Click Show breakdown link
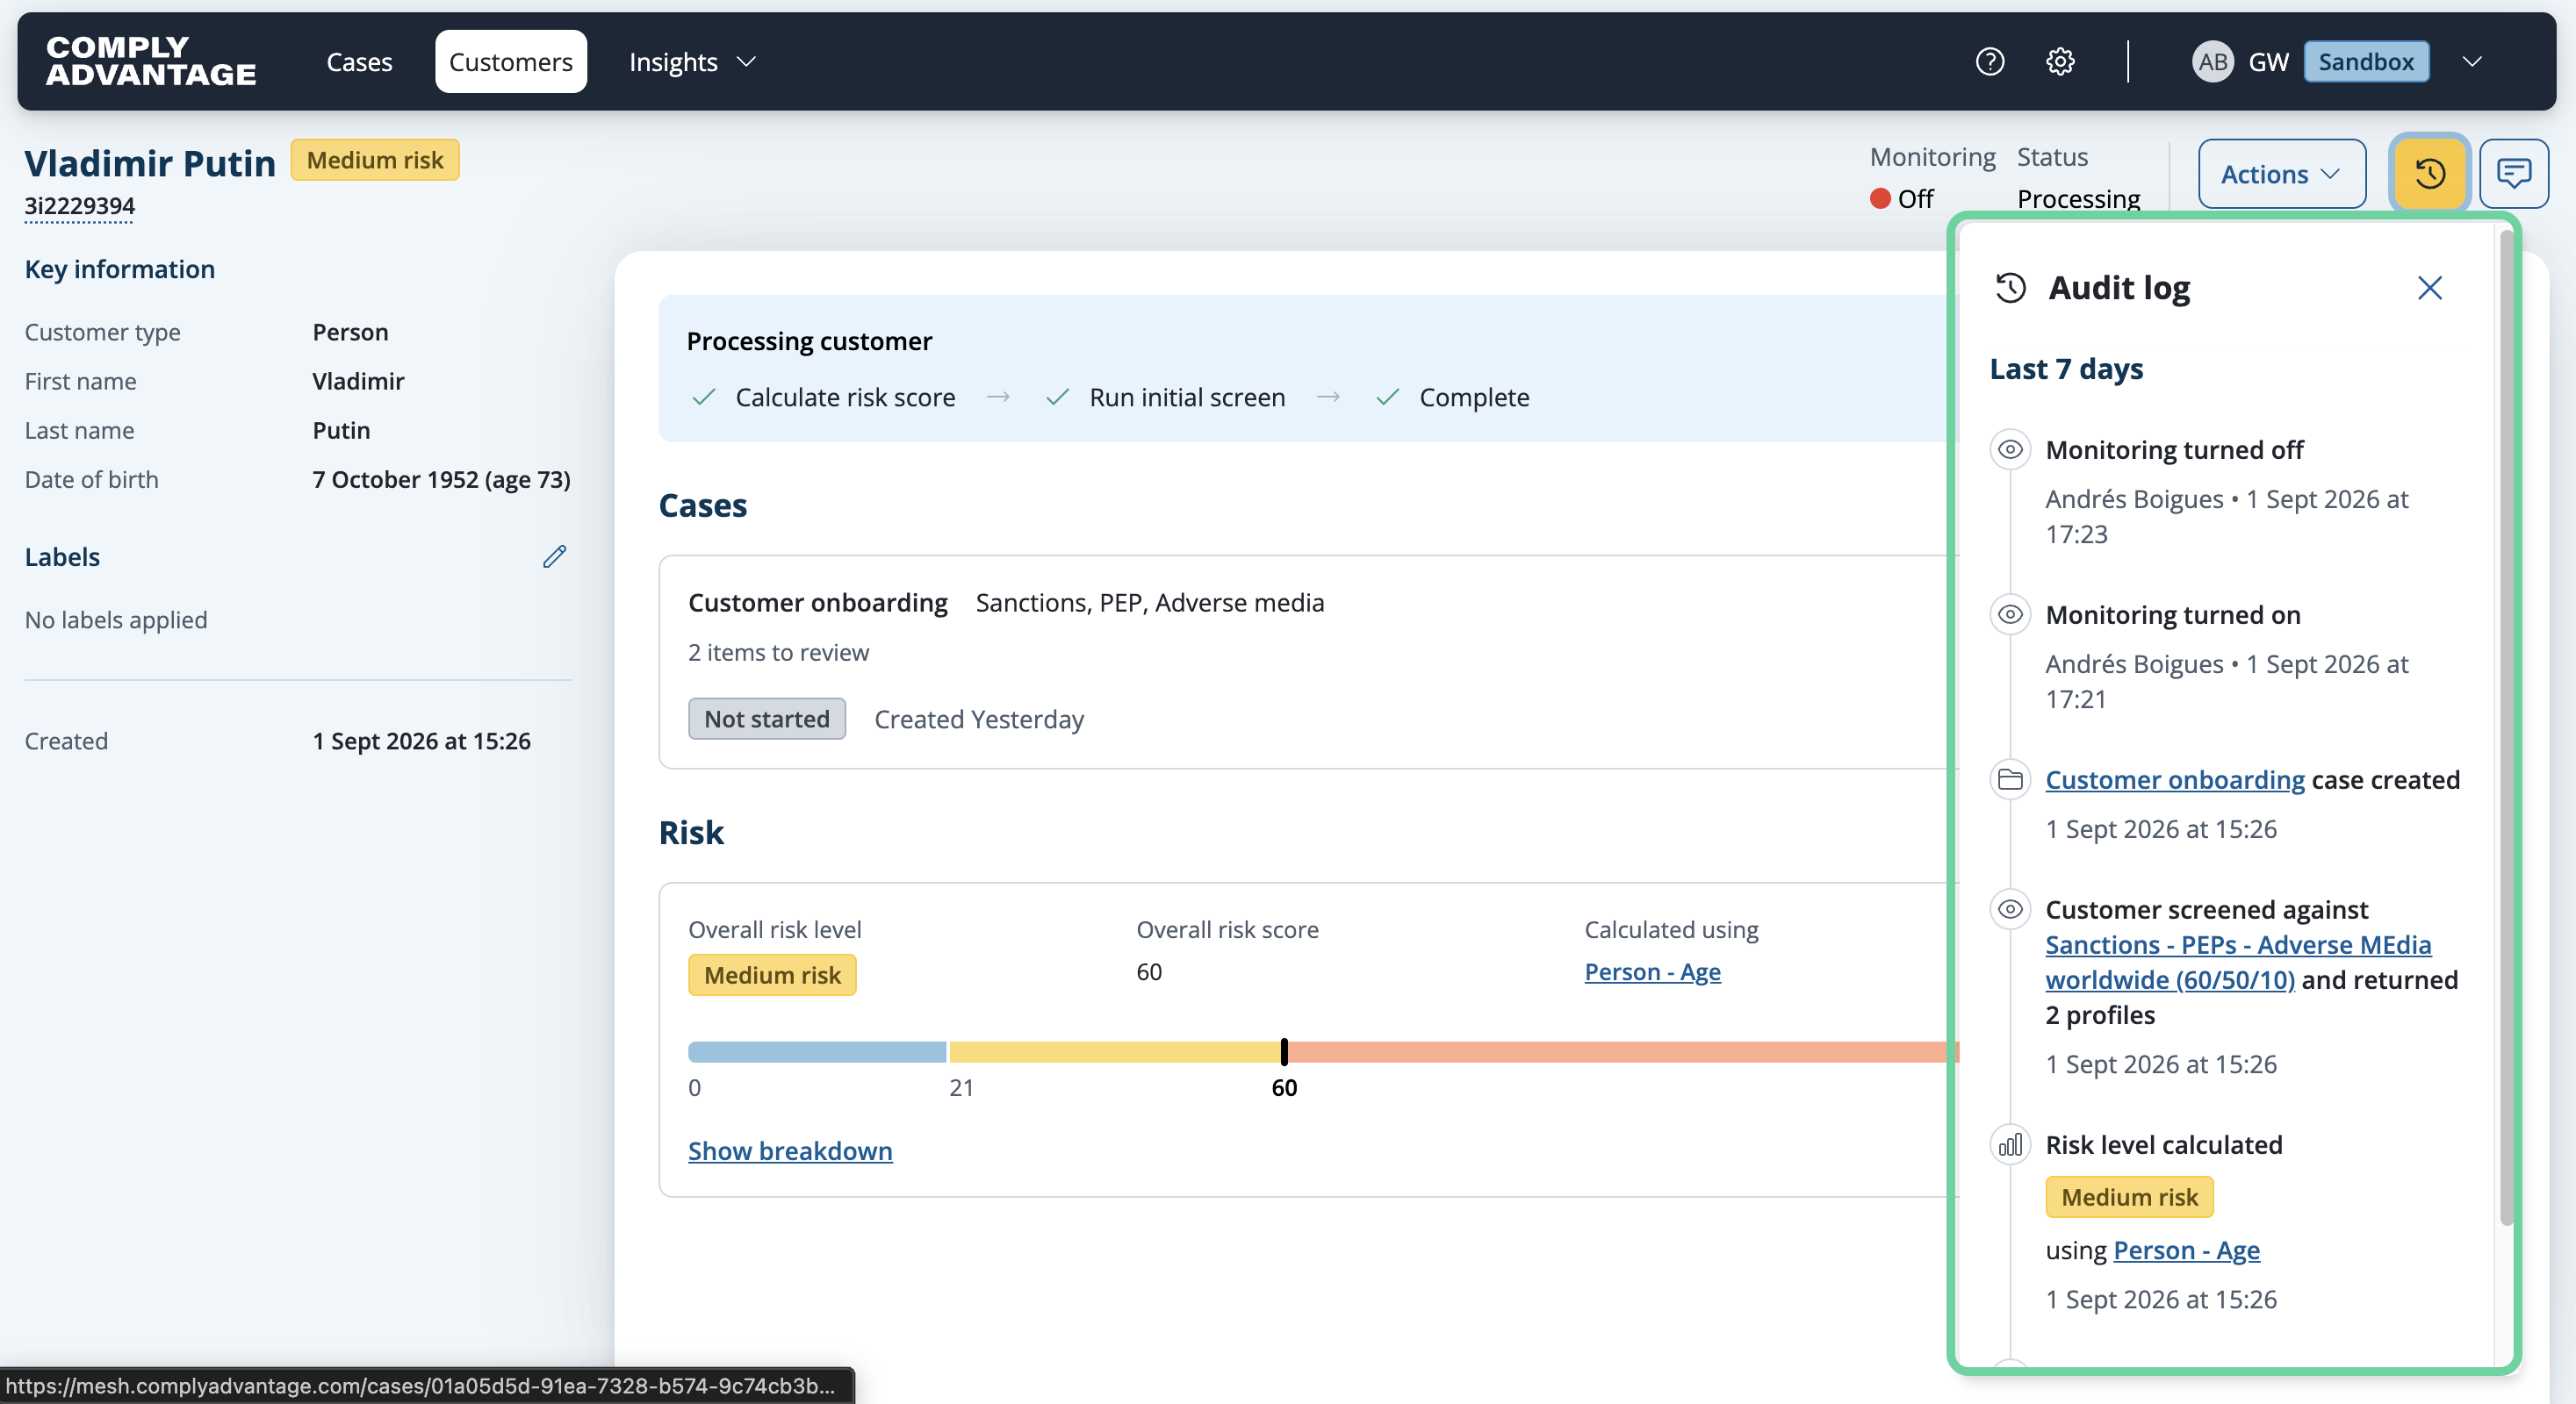 tap(790, 1150)
